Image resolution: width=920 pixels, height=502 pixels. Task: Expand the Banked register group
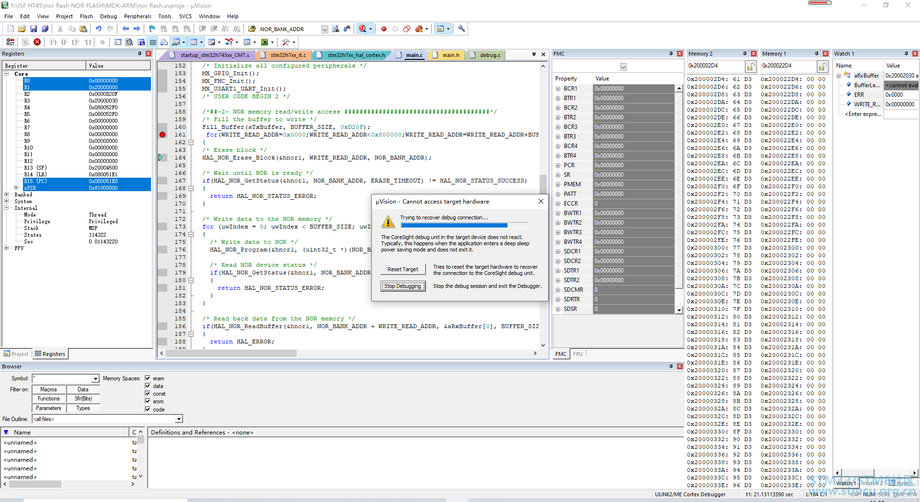point(7,194)
